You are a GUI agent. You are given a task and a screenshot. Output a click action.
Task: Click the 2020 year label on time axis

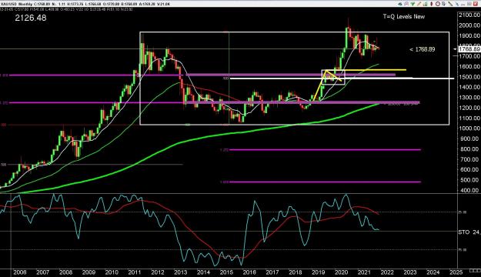click(341, 272)
